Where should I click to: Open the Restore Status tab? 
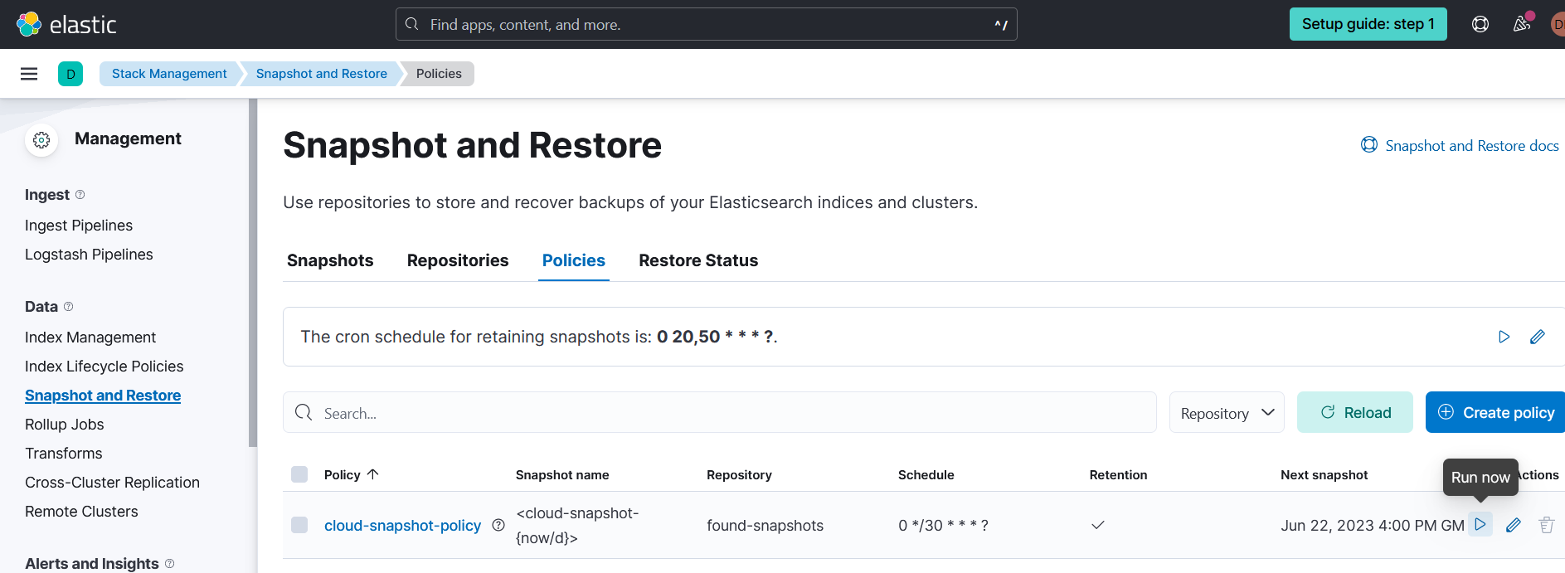pos(697,260)
